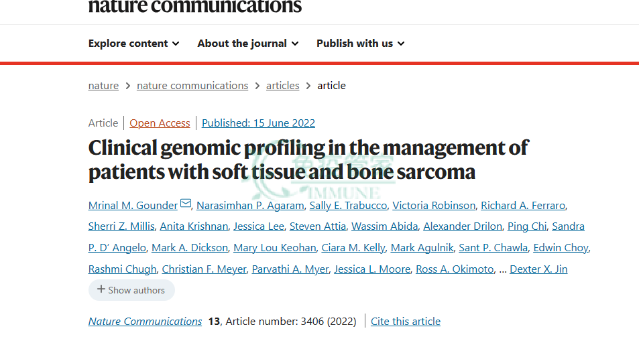The width and height of the screenshot is (639, 339).
Task: Click the italic Nature Communications journal link
Action: pyautogui.click(x=145, y=321)
